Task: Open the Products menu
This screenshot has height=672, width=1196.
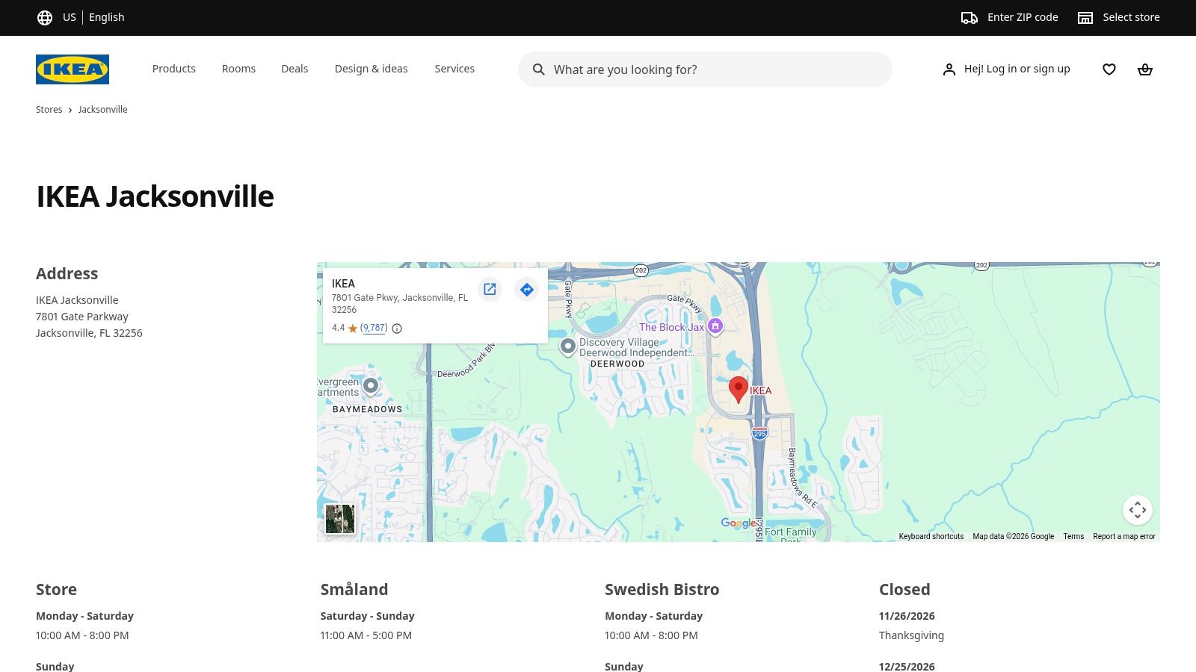Action: [x=174, y=69]
